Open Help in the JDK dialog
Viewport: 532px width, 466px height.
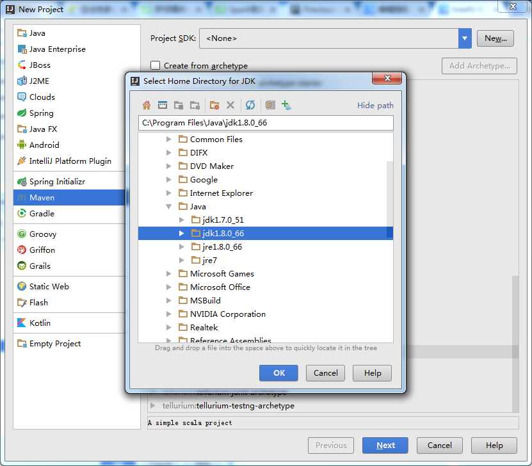(372, 373)
